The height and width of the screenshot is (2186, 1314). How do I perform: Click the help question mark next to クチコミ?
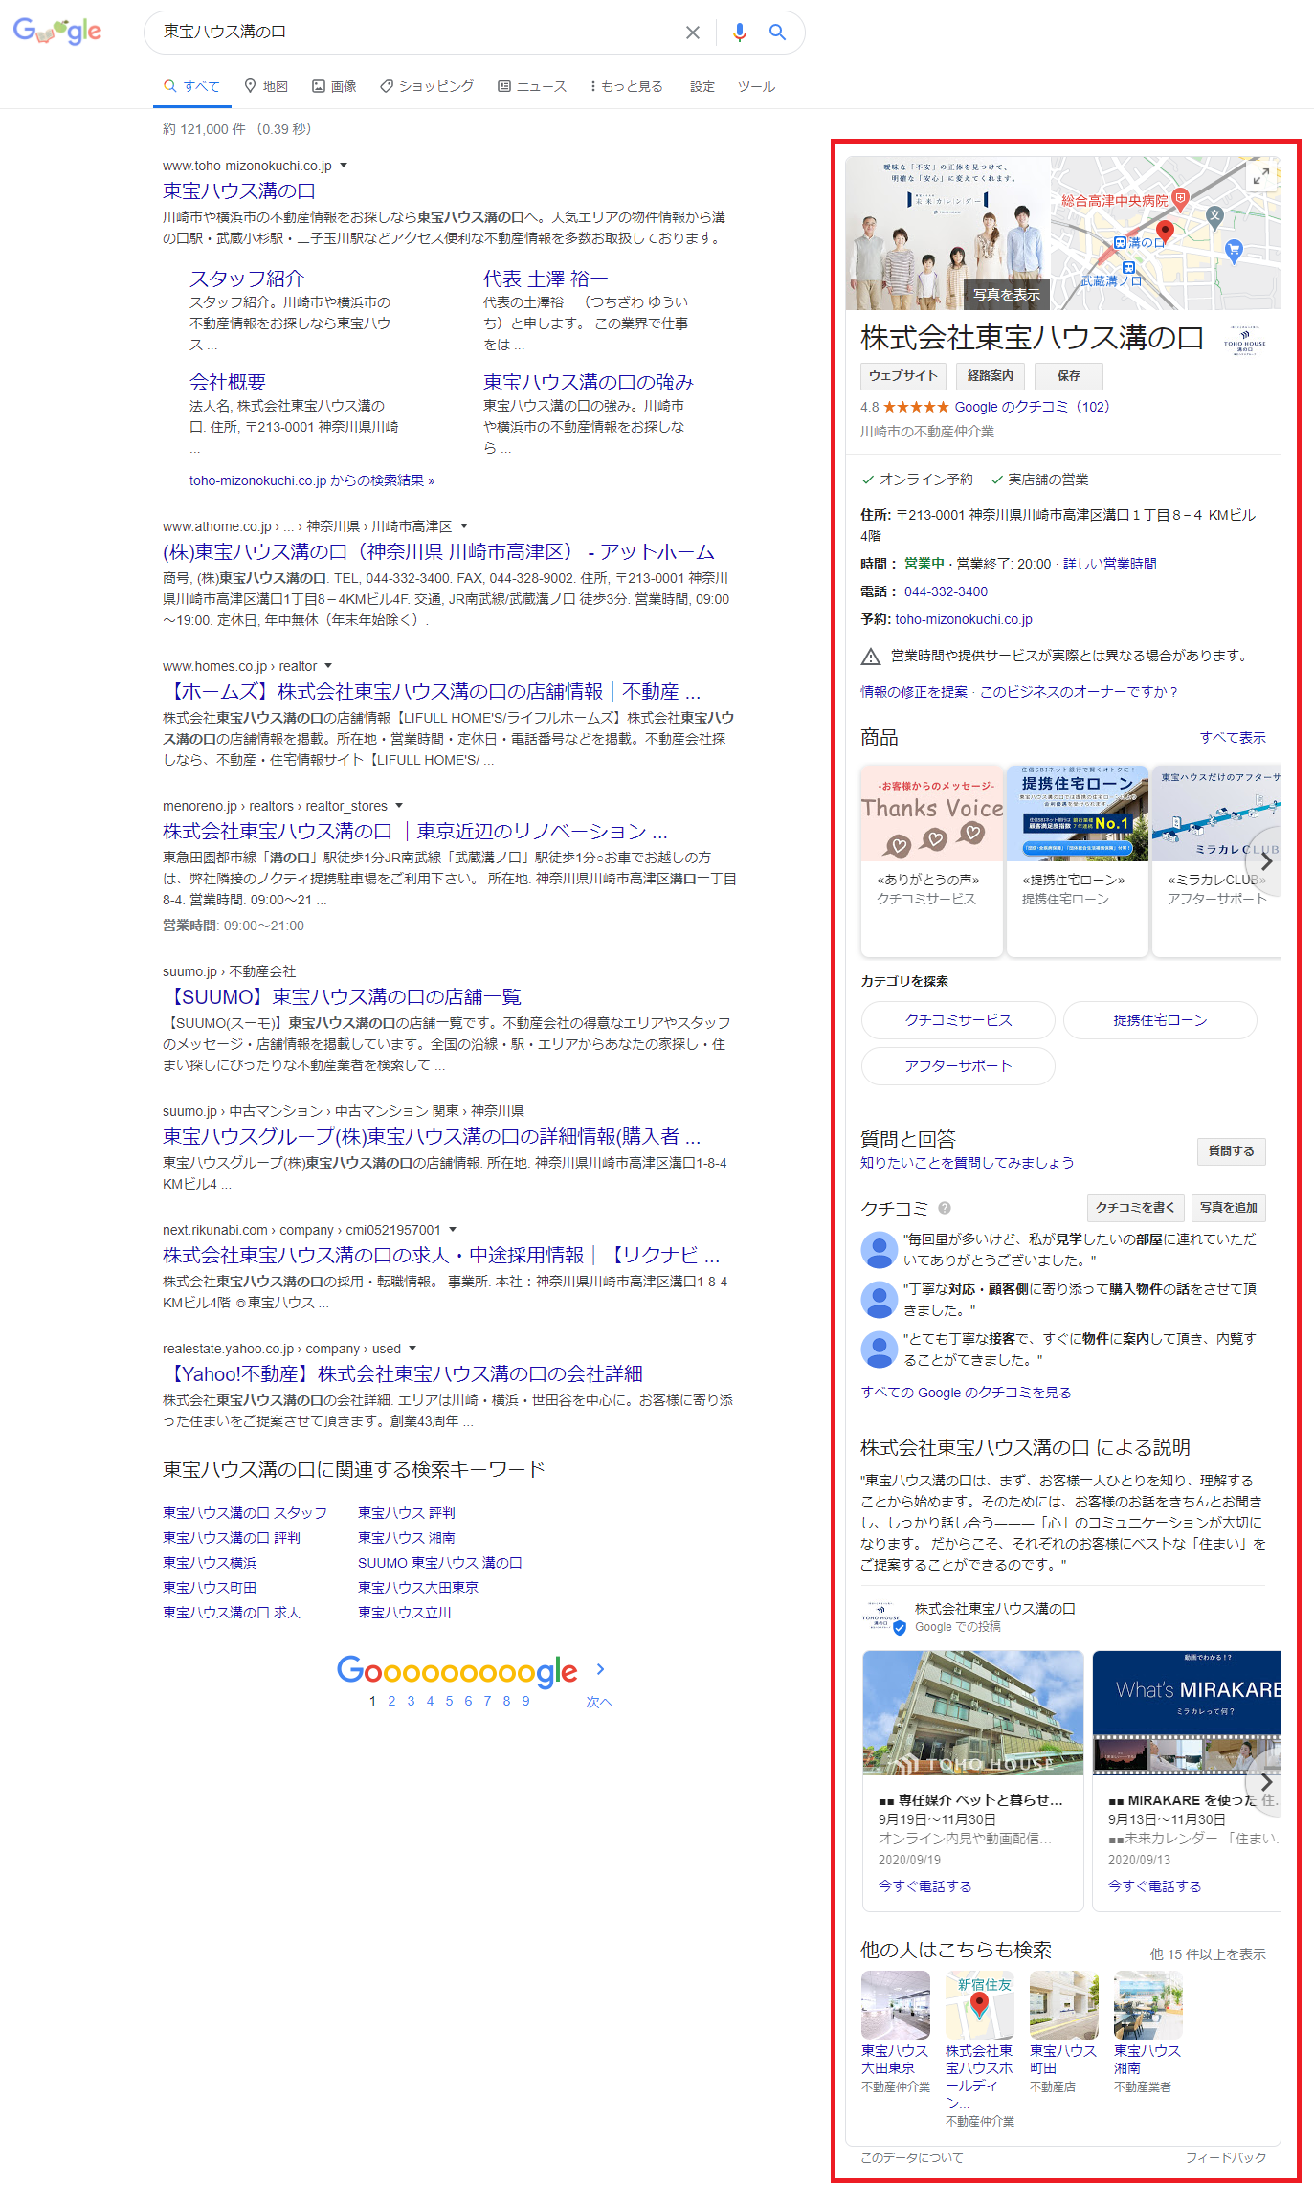[x=944, y=1208]
